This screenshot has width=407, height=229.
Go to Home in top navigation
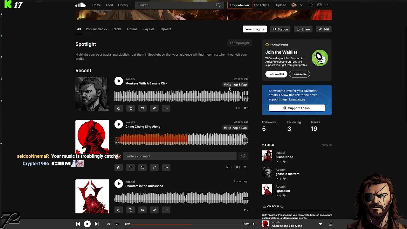tap(97, 5)
